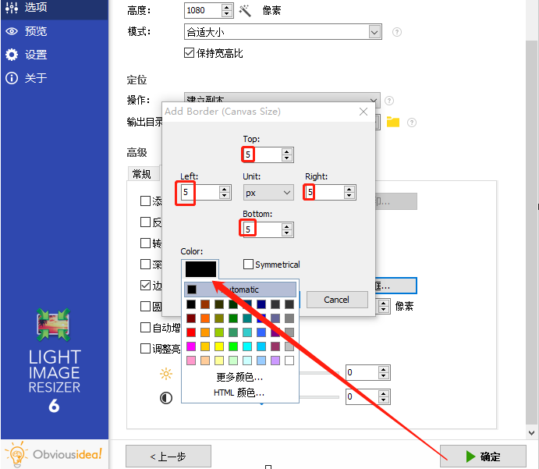The image size is (539, 469).
Task: Open the 设置 settings sidebar item
Action: [x=55, y=55]
